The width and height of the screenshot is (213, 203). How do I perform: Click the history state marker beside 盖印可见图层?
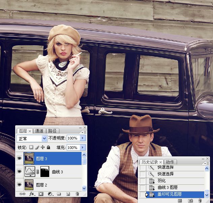(x=146, y=195)
